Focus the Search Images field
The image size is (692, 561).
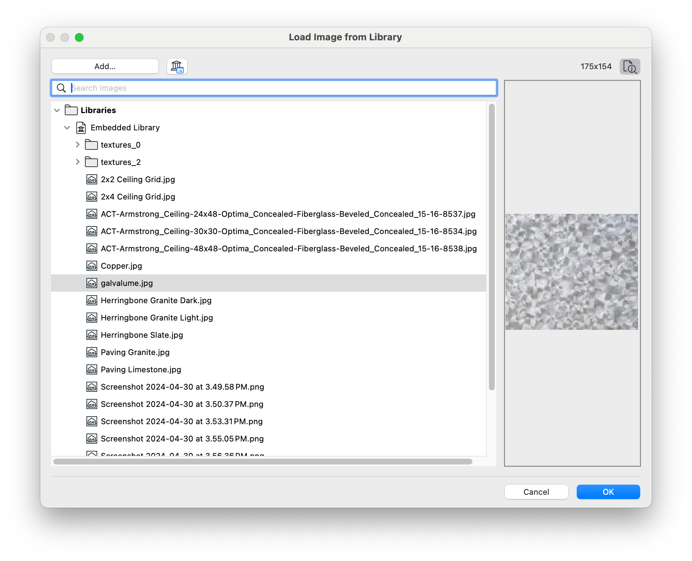click(x=281, y=88)
